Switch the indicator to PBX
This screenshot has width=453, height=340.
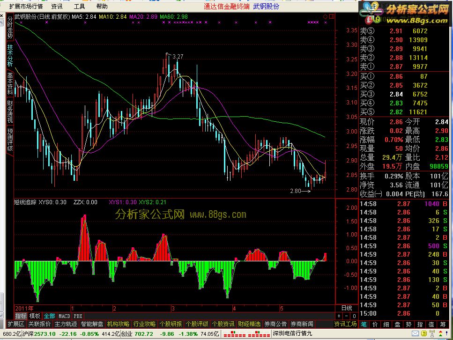78,316
